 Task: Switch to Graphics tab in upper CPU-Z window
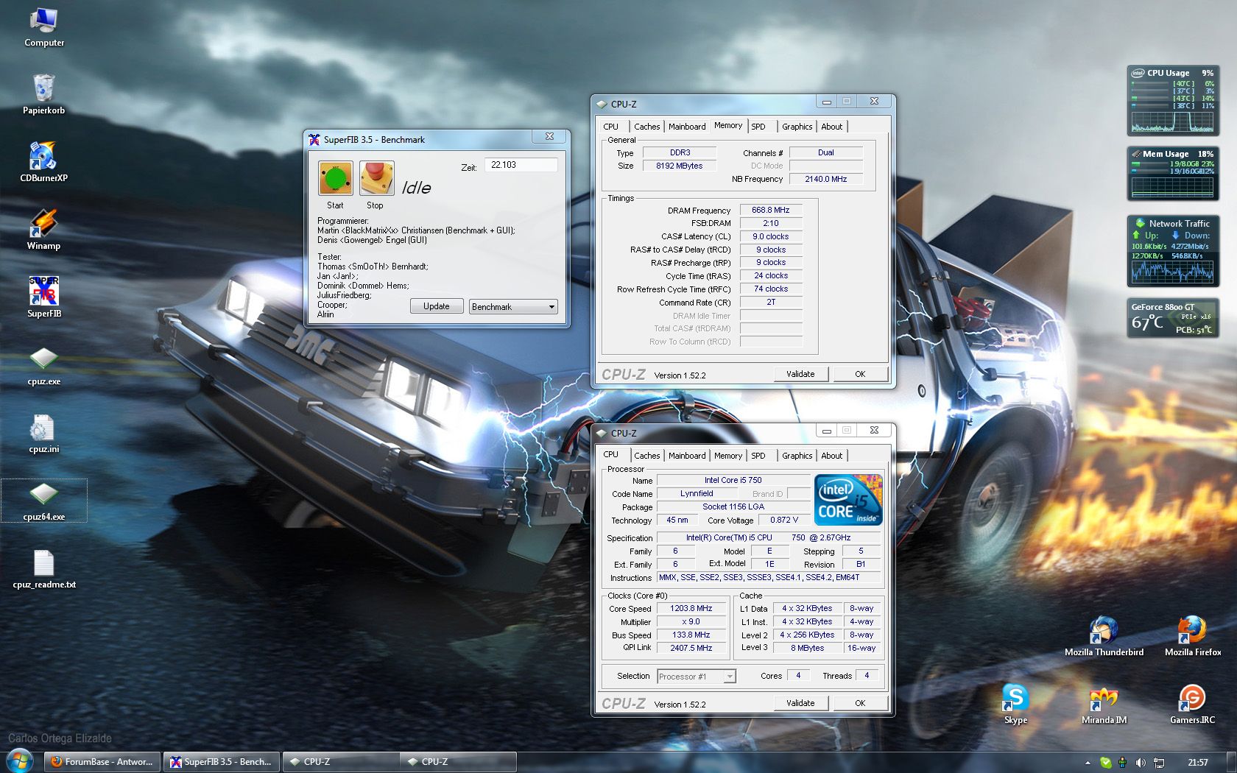click(797, 127)
